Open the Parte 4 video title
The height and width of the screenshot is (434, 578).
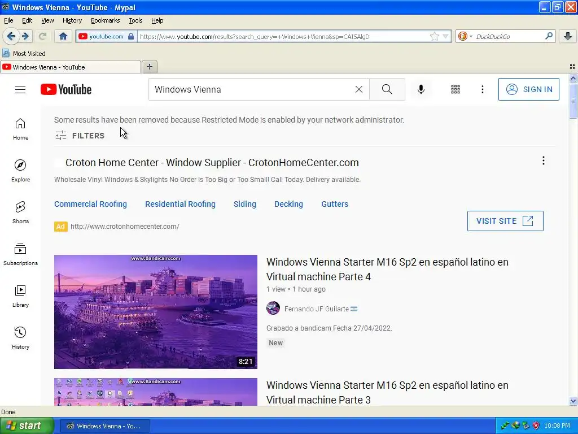tap(387, 270)
